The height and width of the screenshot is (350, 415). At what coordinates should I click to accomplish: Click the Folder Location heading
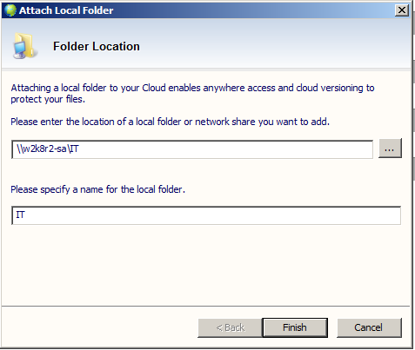(x=97, y=46)
